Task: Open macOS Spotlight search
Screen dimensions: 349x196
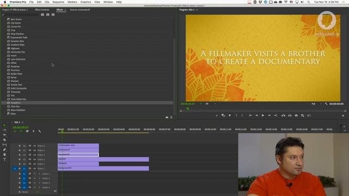Action: tap(309, 2)
